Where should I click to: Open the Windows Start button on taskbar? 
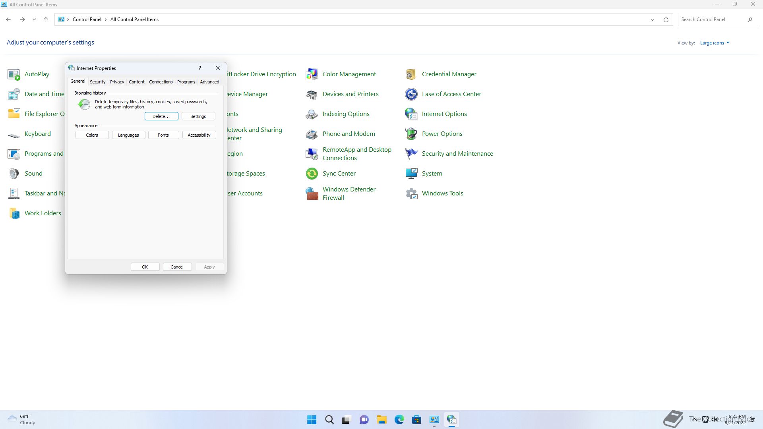[312, 420]
